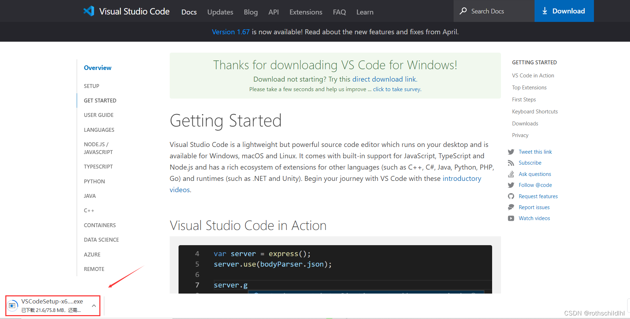Expand the PYTHON sidebar section
Image resolution: width=630 pixels, height=319 pixels.
tap(94, 182)
